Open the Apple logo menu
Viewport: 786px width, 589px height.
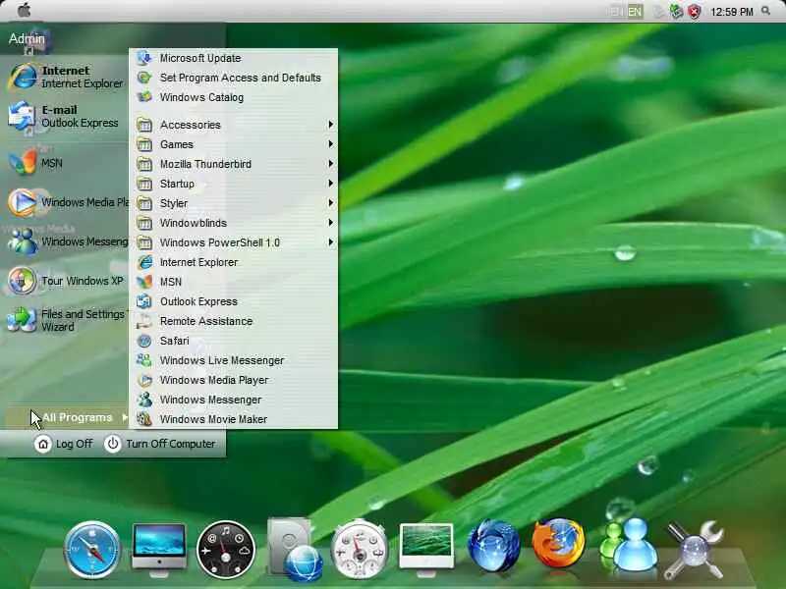click(24, 10)
